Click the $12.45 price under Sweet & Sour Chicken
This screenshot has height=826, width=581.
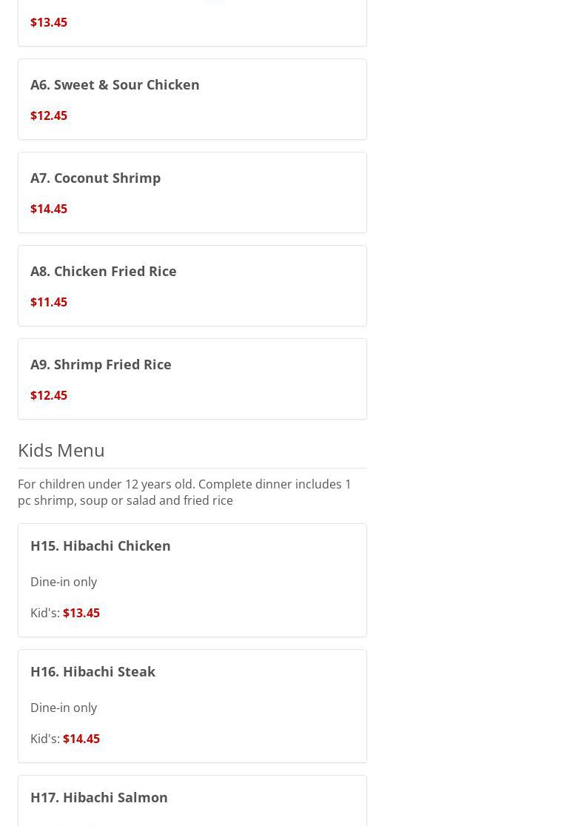click(x=49, y=115)
